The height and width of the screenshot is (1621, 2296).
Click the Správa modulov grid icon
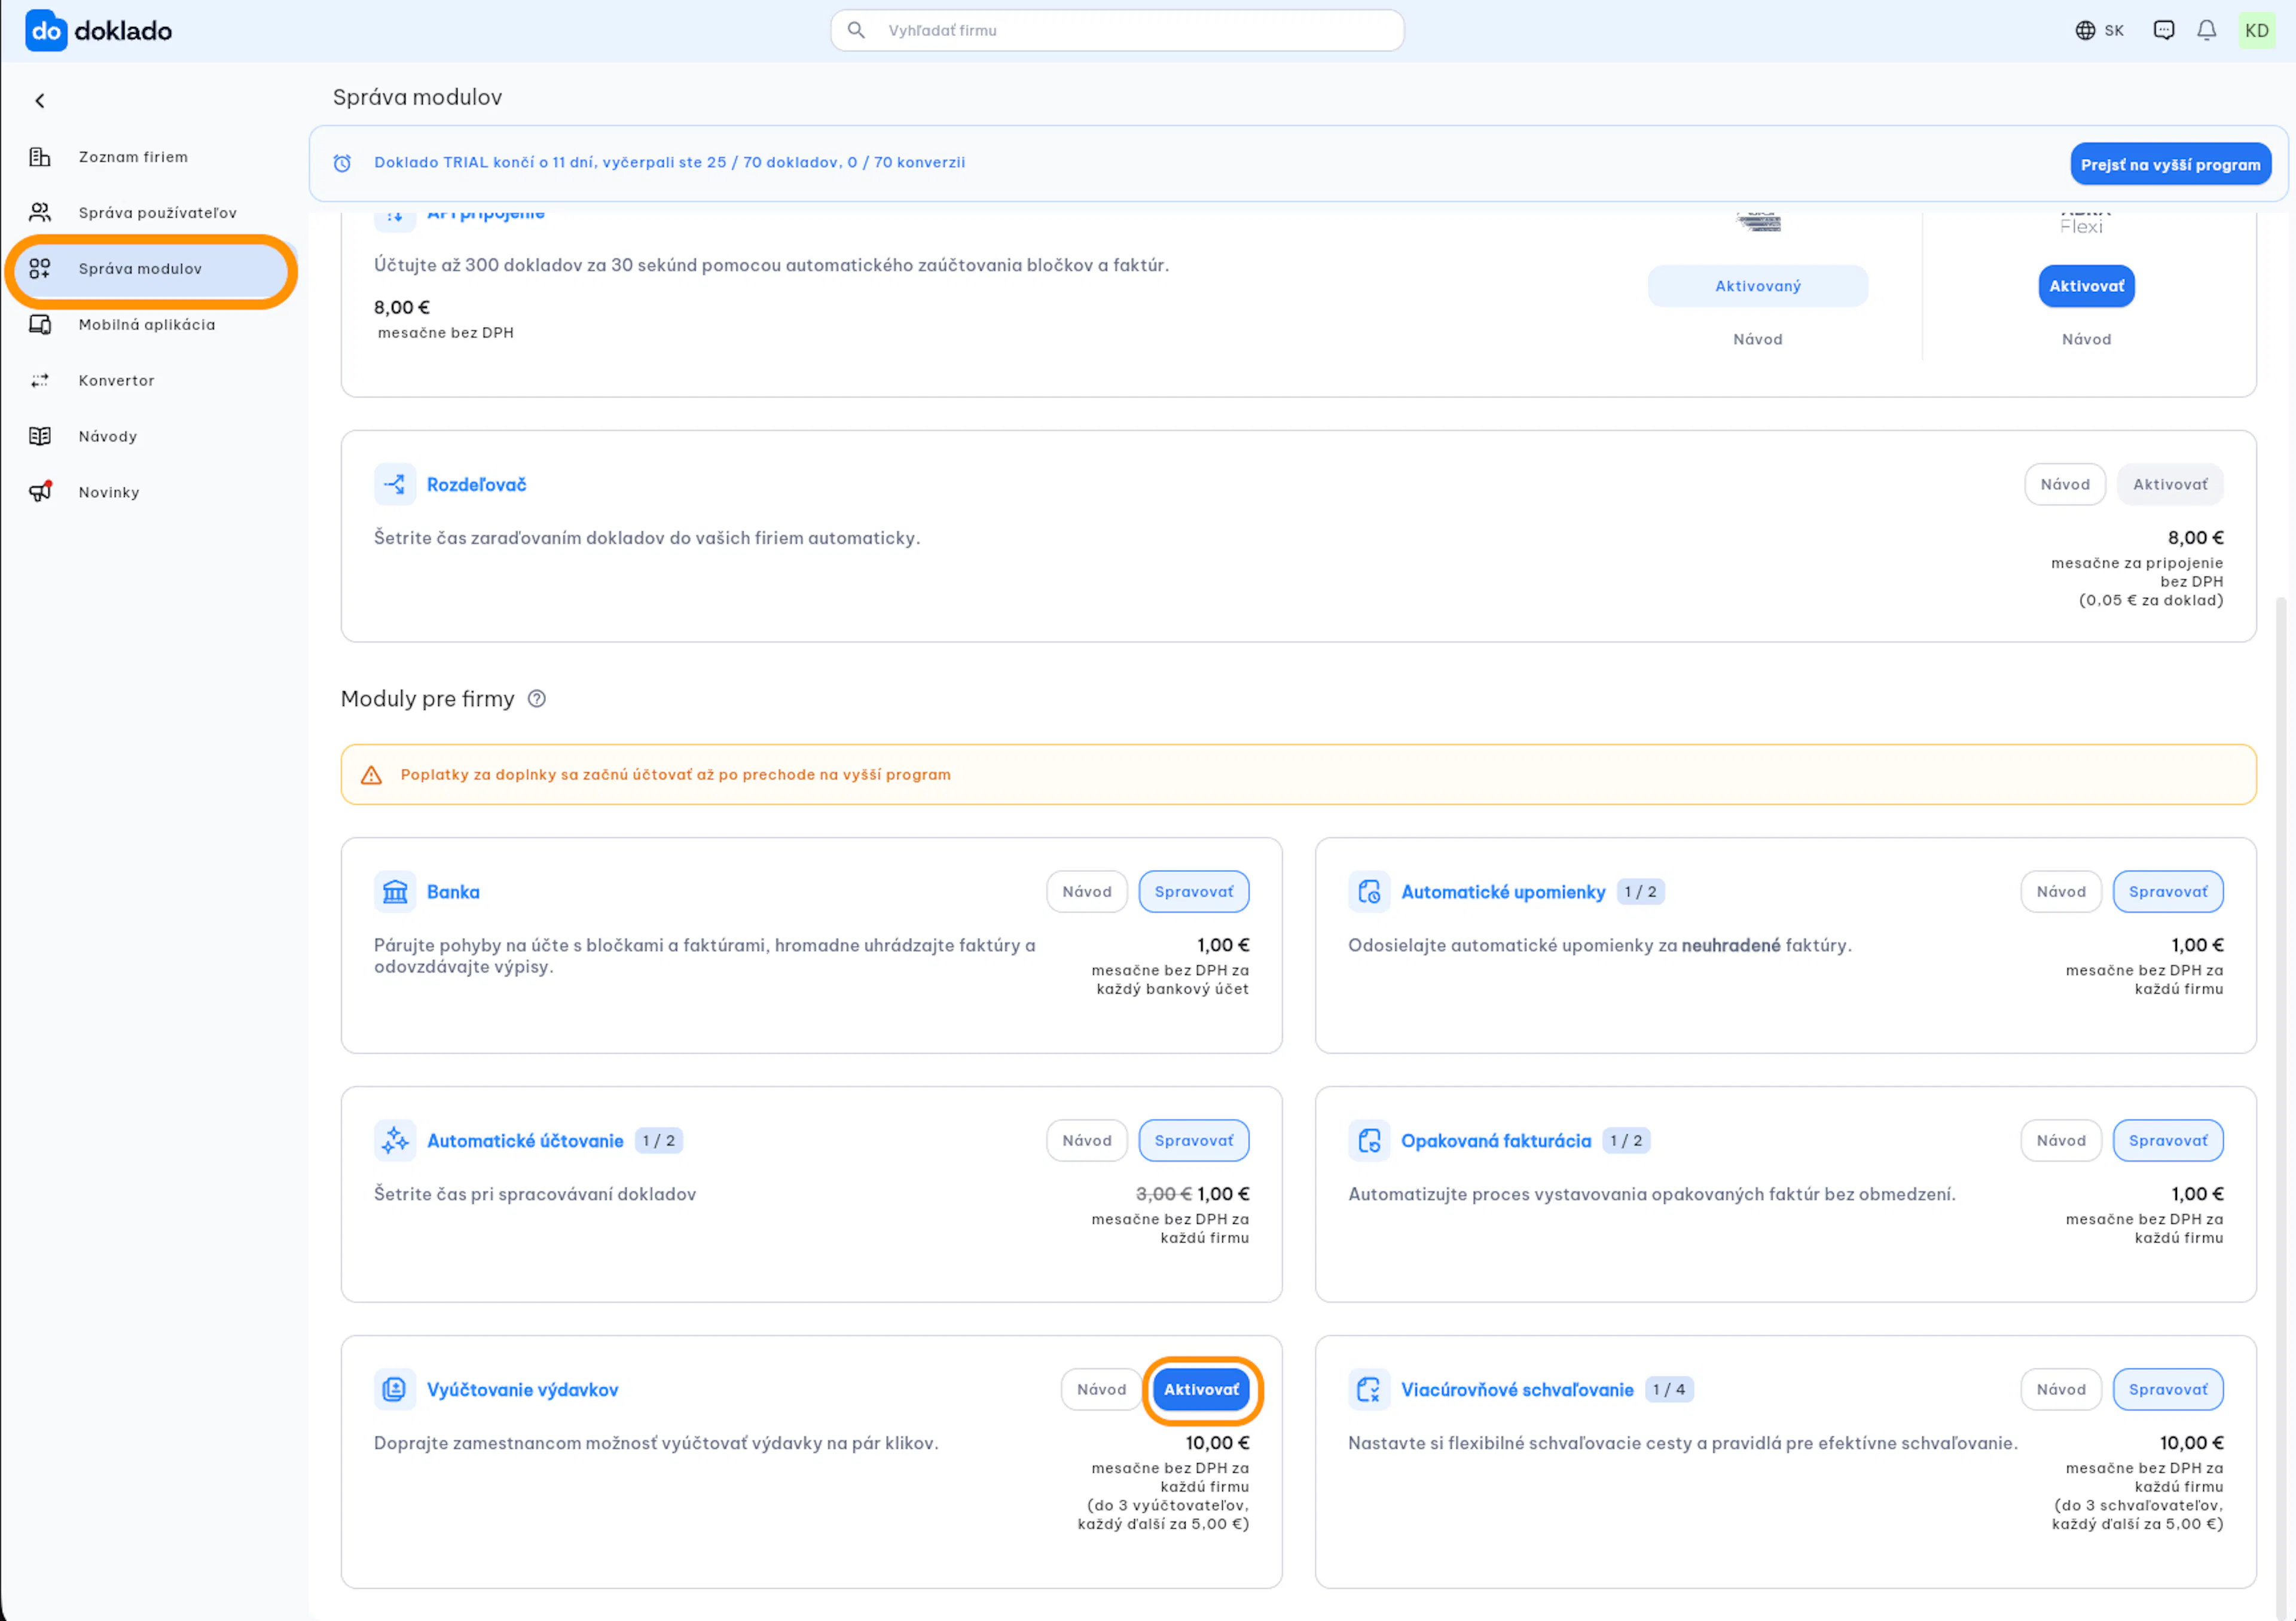click(x=40, y=269)
